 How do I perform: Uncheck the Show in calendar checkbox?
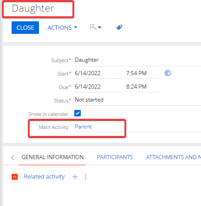tap(78, 113)
